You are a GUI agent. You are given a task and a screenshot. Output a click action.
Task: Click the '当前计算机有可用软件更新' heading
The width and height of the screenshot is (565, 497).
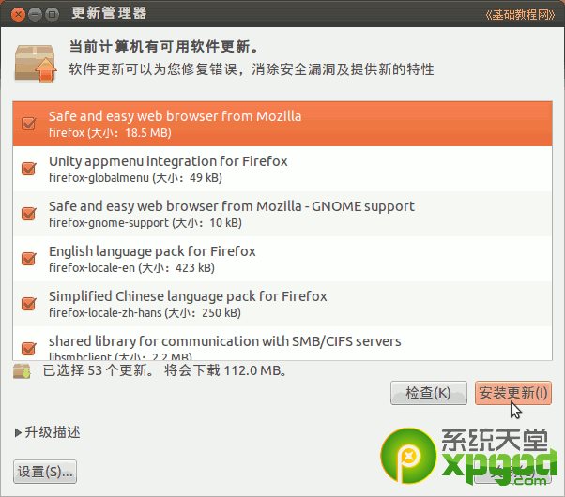(x=163, y=47)
